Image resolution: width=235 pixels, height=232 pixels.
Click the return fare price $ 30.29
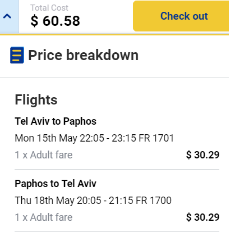[202, 217]
